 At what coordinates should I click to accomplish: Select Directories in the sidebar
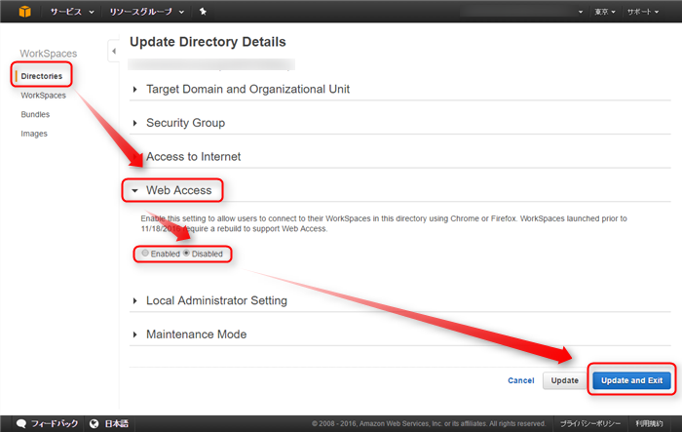pos(42,76)
